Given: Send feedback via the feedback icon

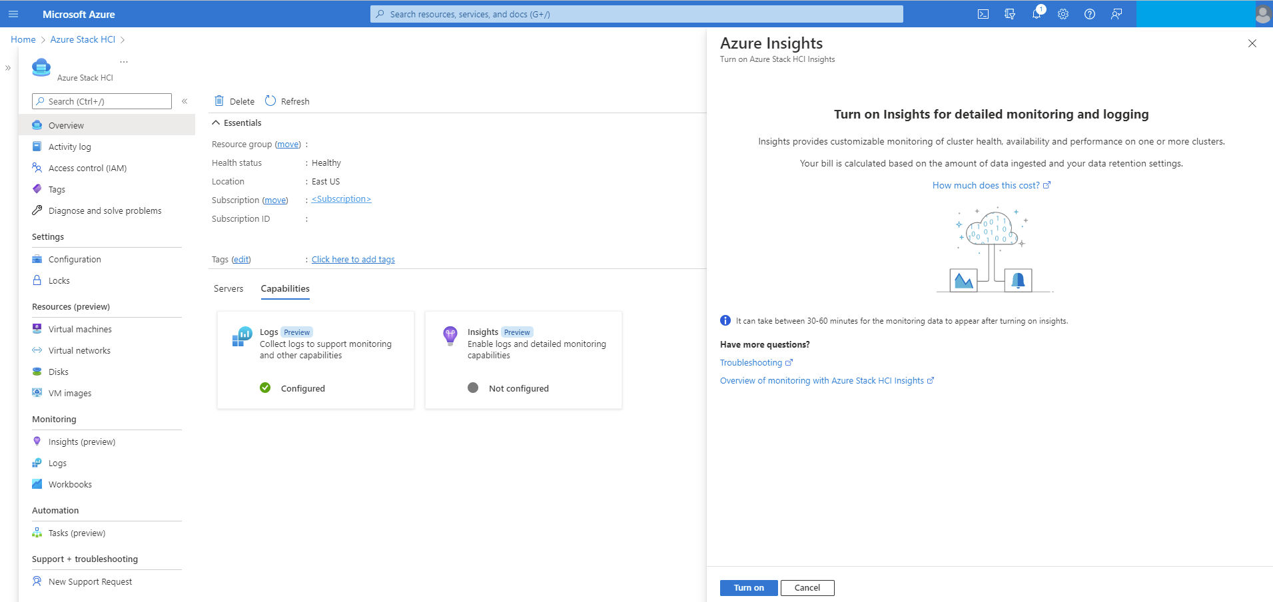Looking at the screenshot, I should (1116, 13).
